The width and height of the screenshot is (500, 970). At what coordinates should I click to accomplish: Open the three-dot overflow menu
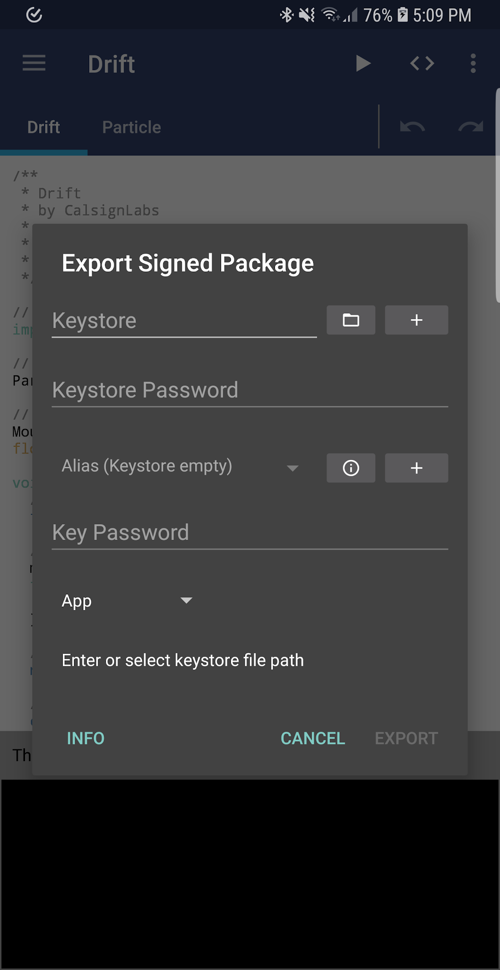click(x=473, y=64)
